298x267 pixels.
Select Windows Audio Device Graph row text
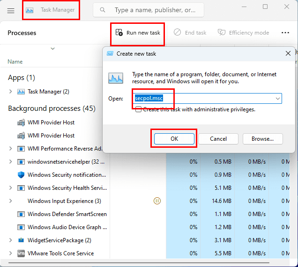[67, 227]
